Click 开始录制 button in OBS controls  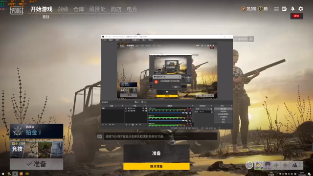point(223,111)
